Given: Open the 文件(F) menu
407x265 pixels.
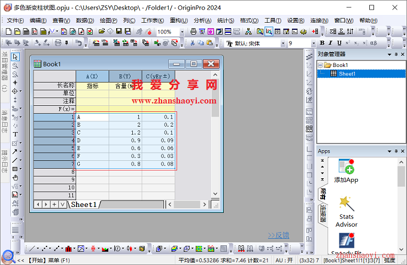Looking at the screenshot, I should click(x=16, y=20).
